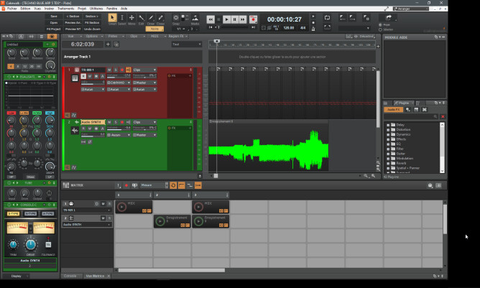Select the Sélection radio button
The width and height of the screenshot is (480, 288).
(381, 29)
